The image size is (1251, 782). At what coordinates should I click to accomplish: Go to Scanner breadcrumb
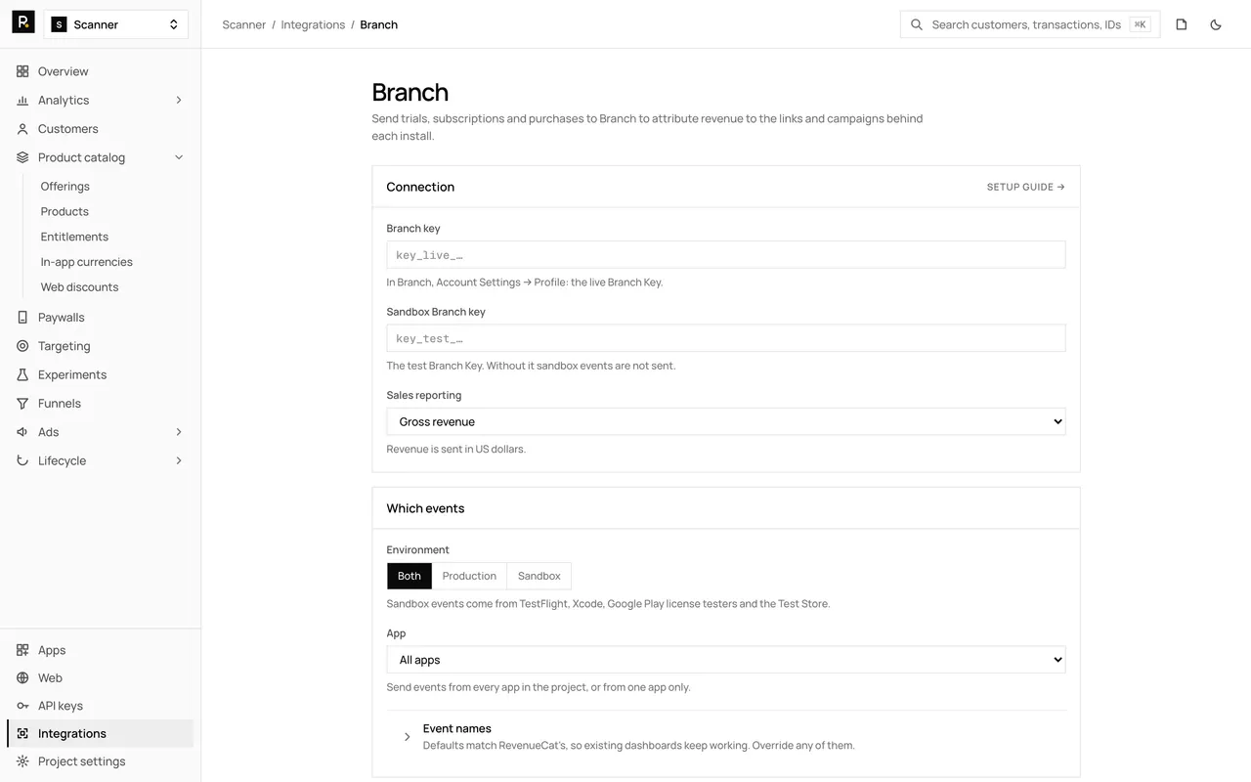click(244, 24)
